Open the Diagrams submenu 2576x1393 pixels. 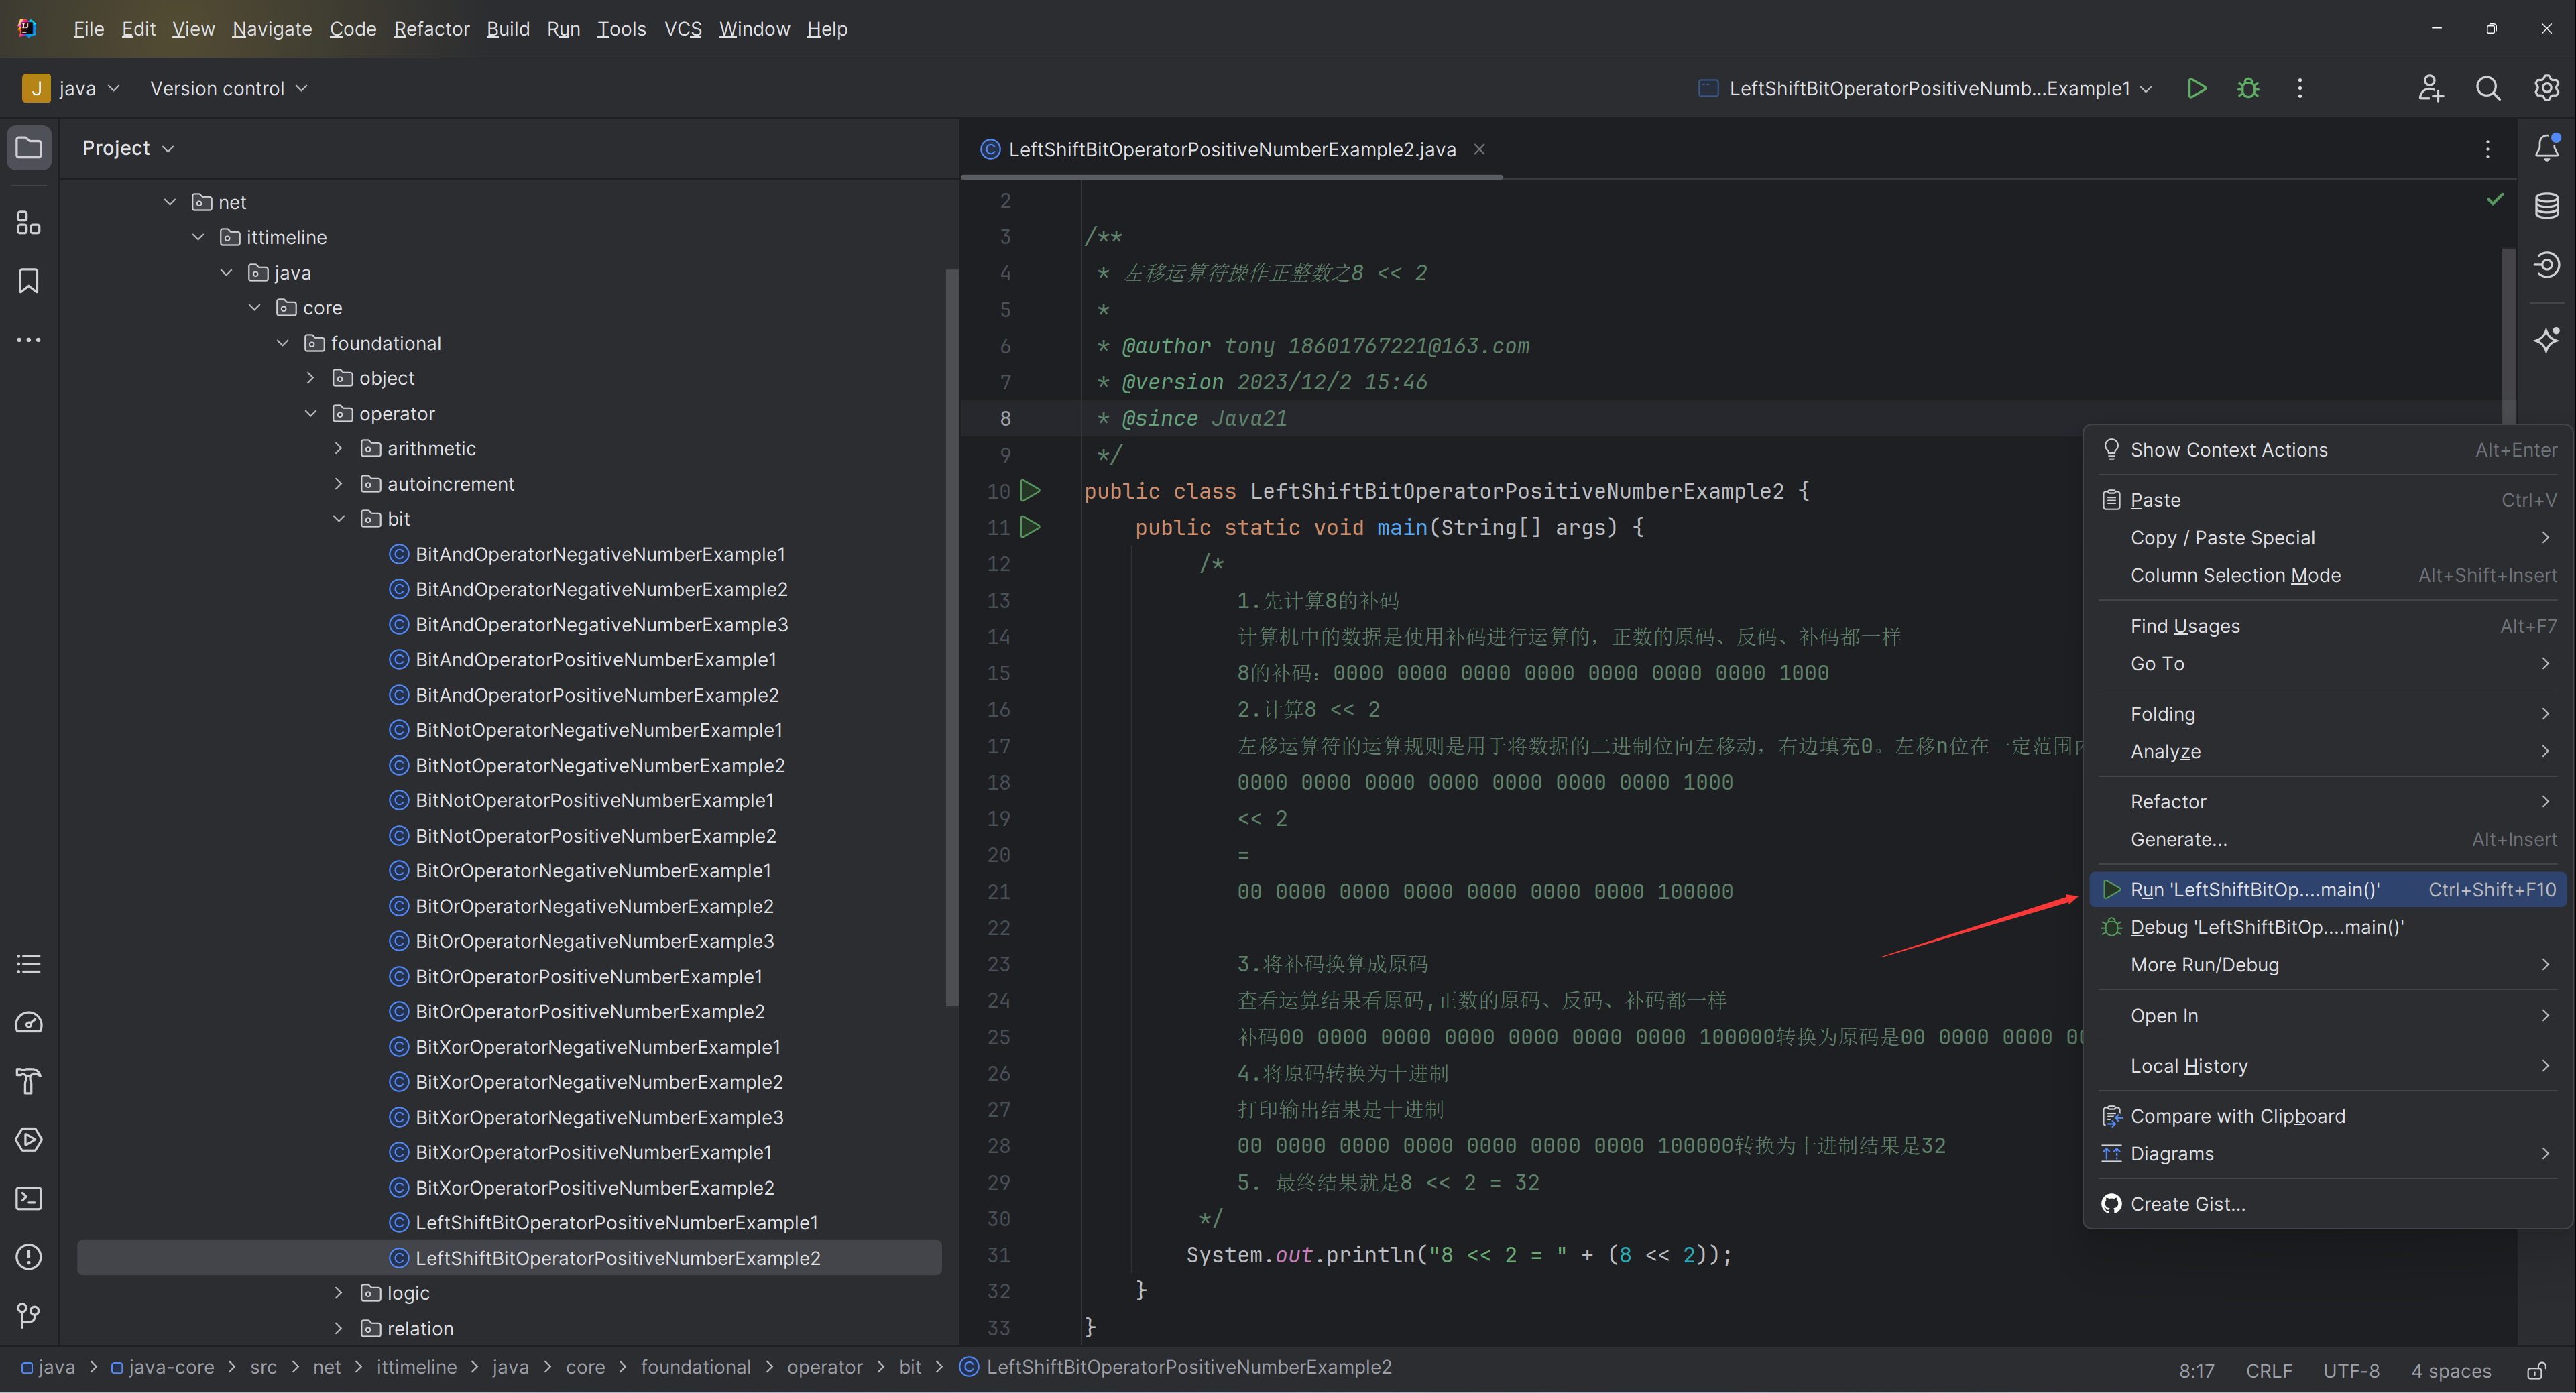point(2328,1154)
